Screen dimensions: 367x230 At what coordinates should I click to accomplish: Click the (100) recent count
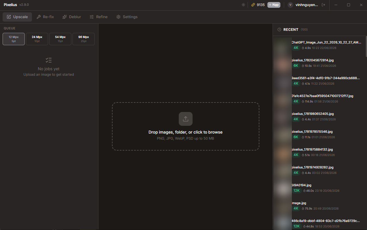coord(304,30)
